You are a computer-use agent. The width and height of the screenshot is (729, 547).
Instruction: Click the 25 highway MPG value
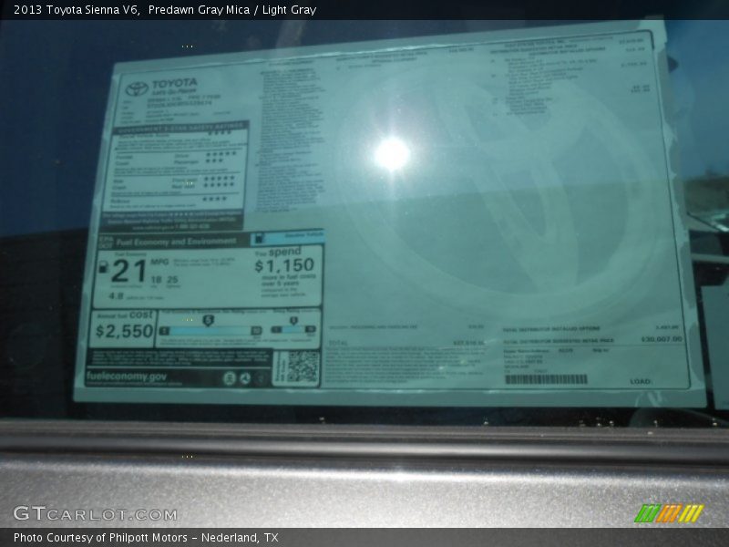point(172,280)
